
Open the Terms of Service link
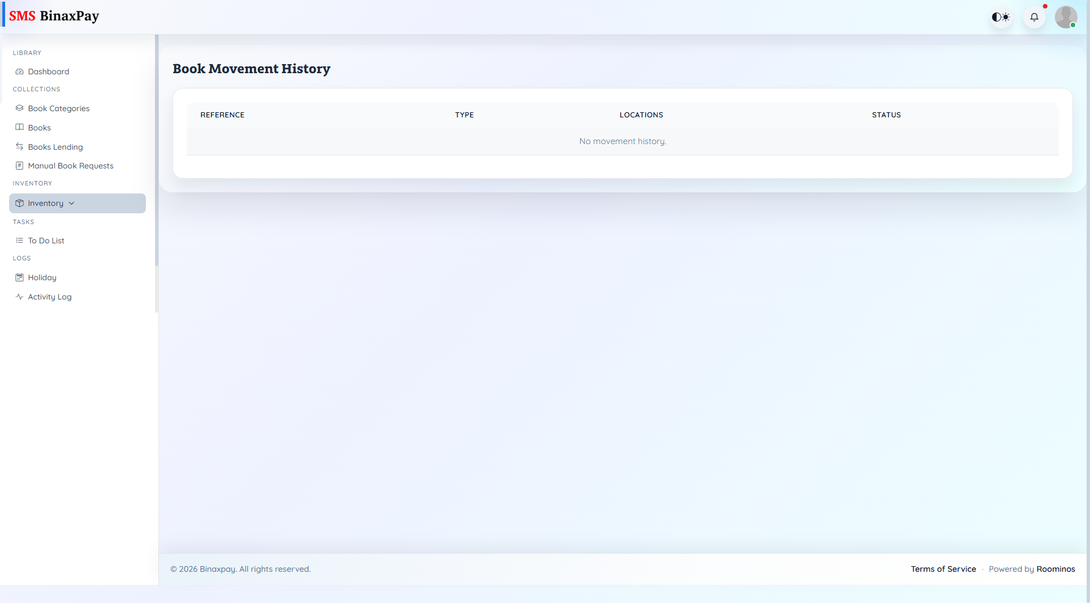(943, 569)
